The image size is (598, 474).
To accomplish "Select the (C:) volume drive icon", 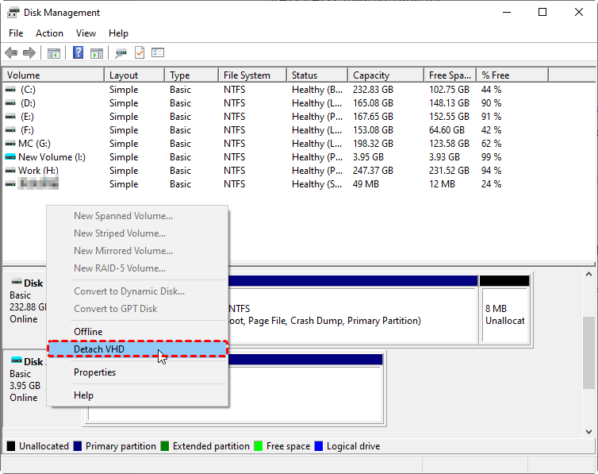I will tap(10, 90).
